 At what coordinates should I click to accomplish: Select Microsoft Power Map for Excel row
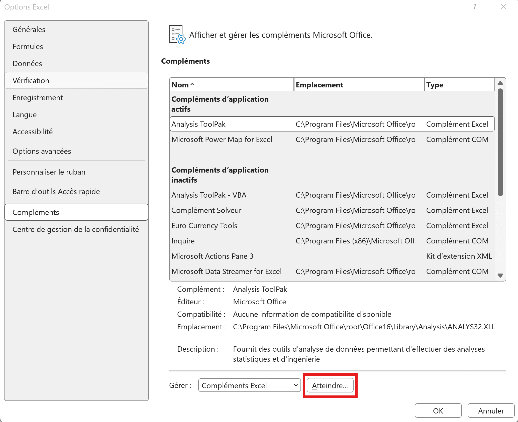(222, 139)
